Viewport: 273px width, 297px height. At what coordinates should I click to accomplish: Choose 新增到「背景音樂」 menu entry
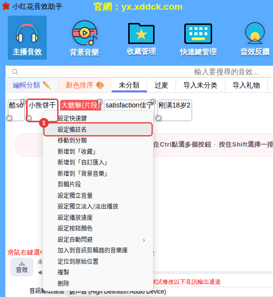tap(98, 173)
